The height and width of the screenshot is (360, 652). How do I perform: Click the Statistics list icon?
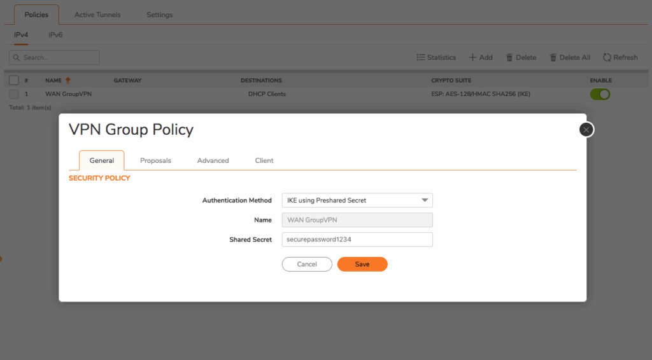(421, 57)
